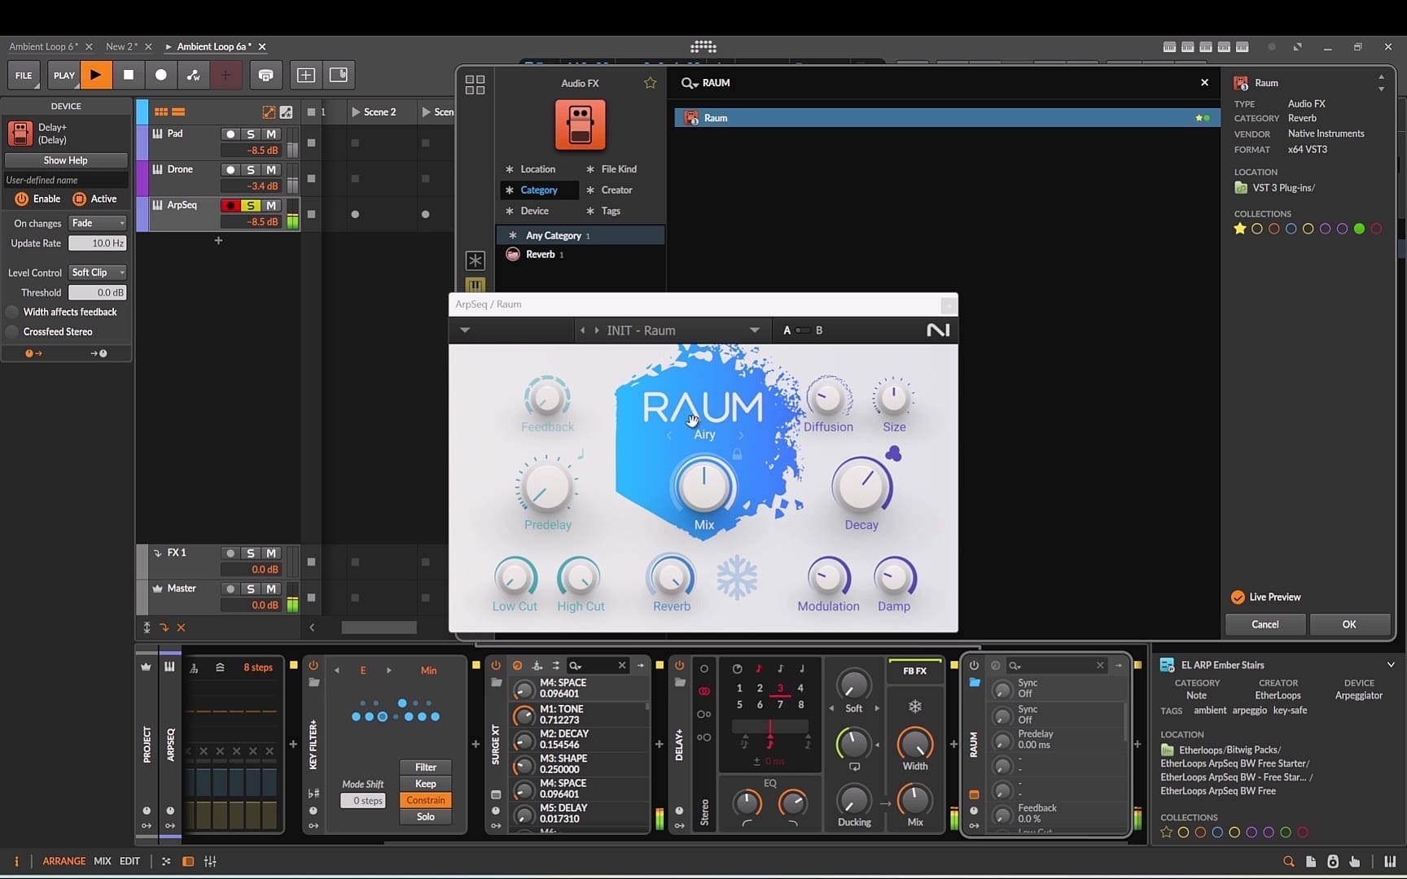Click the yellow star collection in browser
The width and height of the screenshot is (1407, 879).
pos(1239,229)
